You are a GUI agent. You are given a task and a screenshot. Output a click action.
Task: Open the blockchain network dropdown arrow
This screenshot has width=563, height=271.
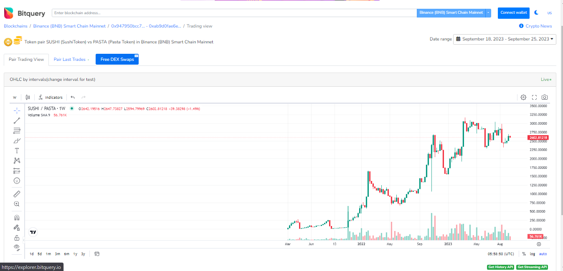click(488, 13)
